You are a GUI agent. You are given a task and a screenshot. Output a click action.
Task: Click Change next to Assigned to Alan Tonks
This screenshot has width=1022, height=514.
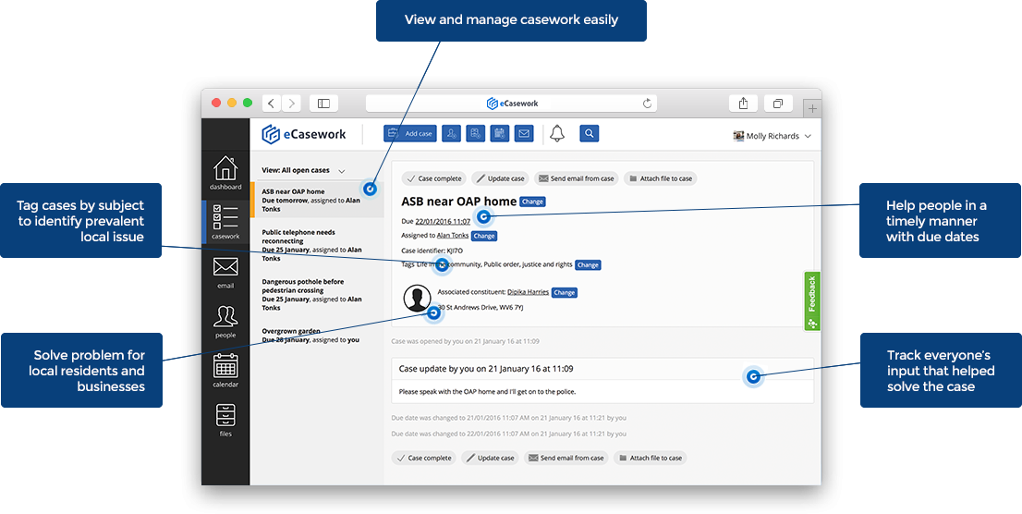483,236
